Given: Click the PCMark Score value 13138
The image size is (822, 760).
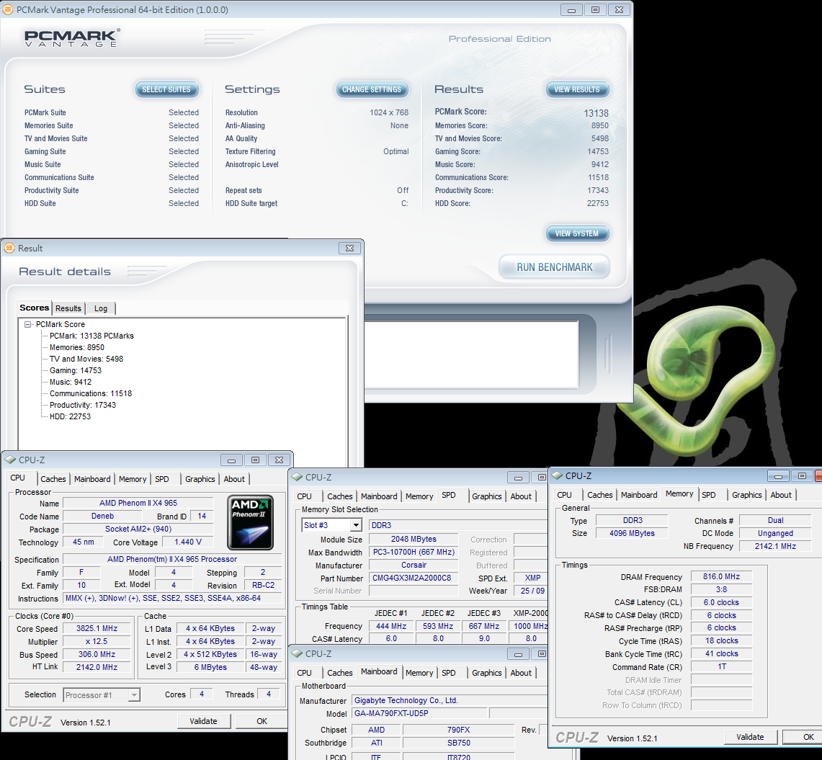Looking at the screenshot, I should click(x=596, y=113).
